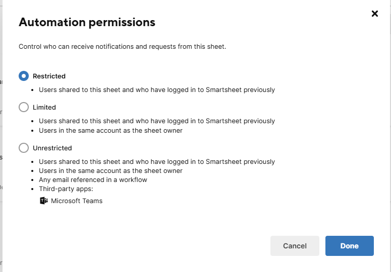The image size is (391, 272).
Task: Click the Limited option label
Action: click(44, 107)
